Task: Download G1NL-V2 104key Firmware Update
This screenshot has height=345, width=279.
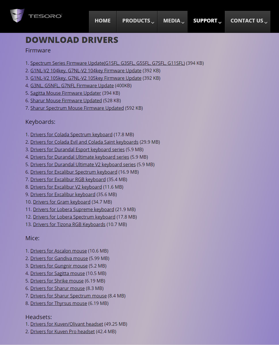Action: pyautogui.click(x=86, y=71)
